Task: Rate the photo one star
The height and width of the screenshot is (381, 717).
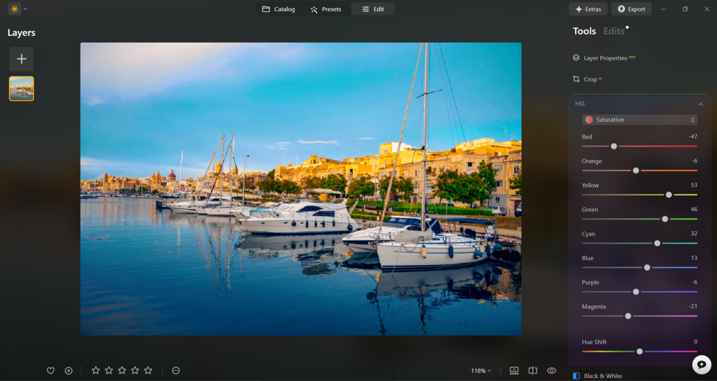Action: [96, 370]
